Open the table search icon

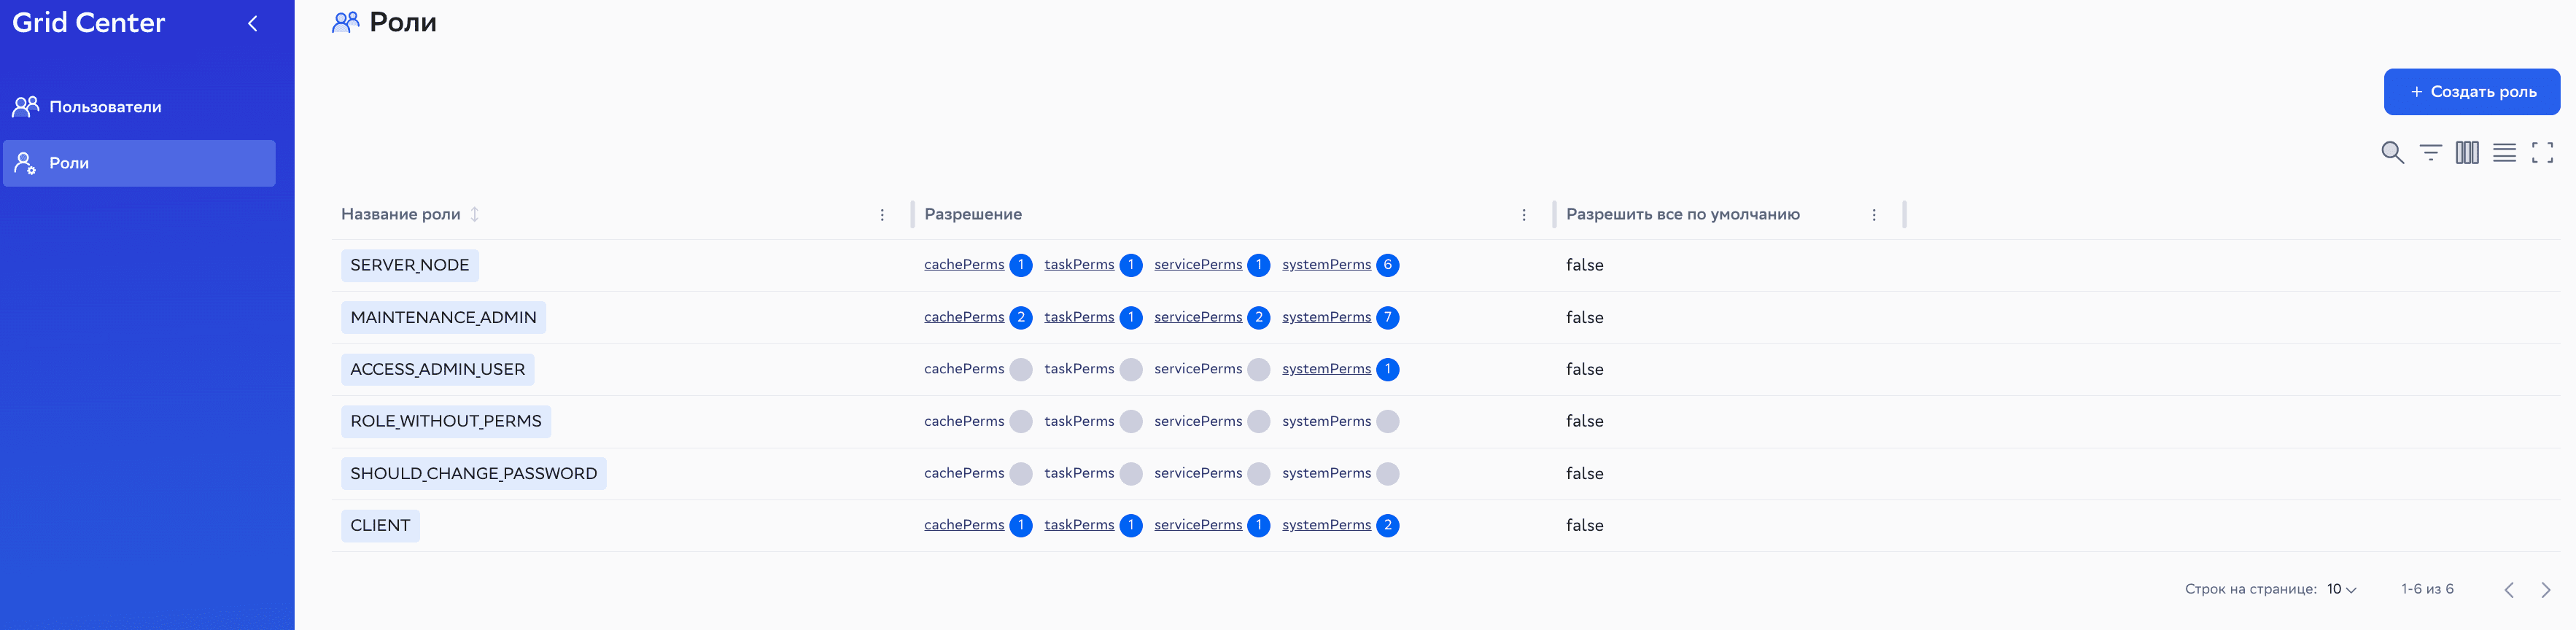(2392, 153)
